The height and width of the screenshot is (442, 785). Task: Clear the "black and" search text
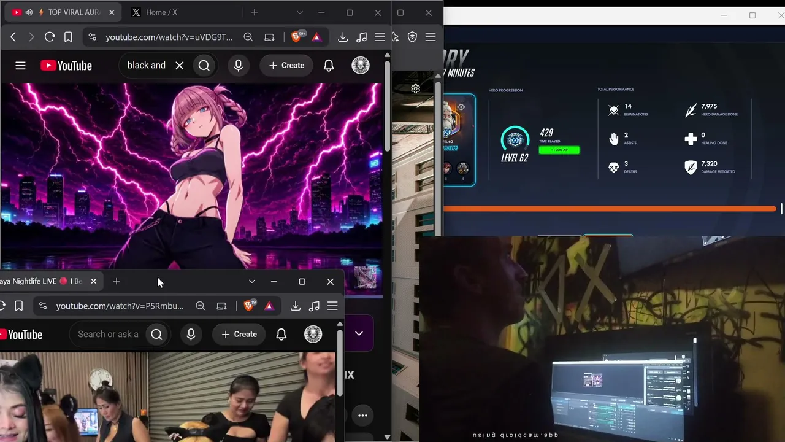pyautogui.click(x=179, y=66)
